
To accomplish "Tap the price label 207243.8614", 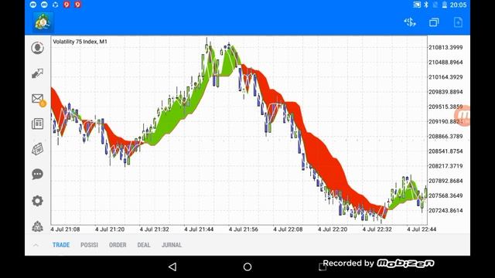I will [x=445, y=210].
